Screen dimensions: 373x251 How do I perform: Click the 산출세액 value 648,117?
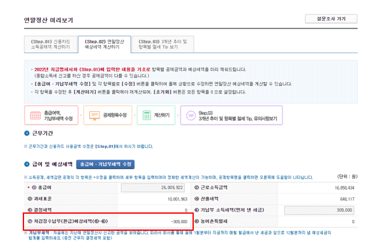347,199
